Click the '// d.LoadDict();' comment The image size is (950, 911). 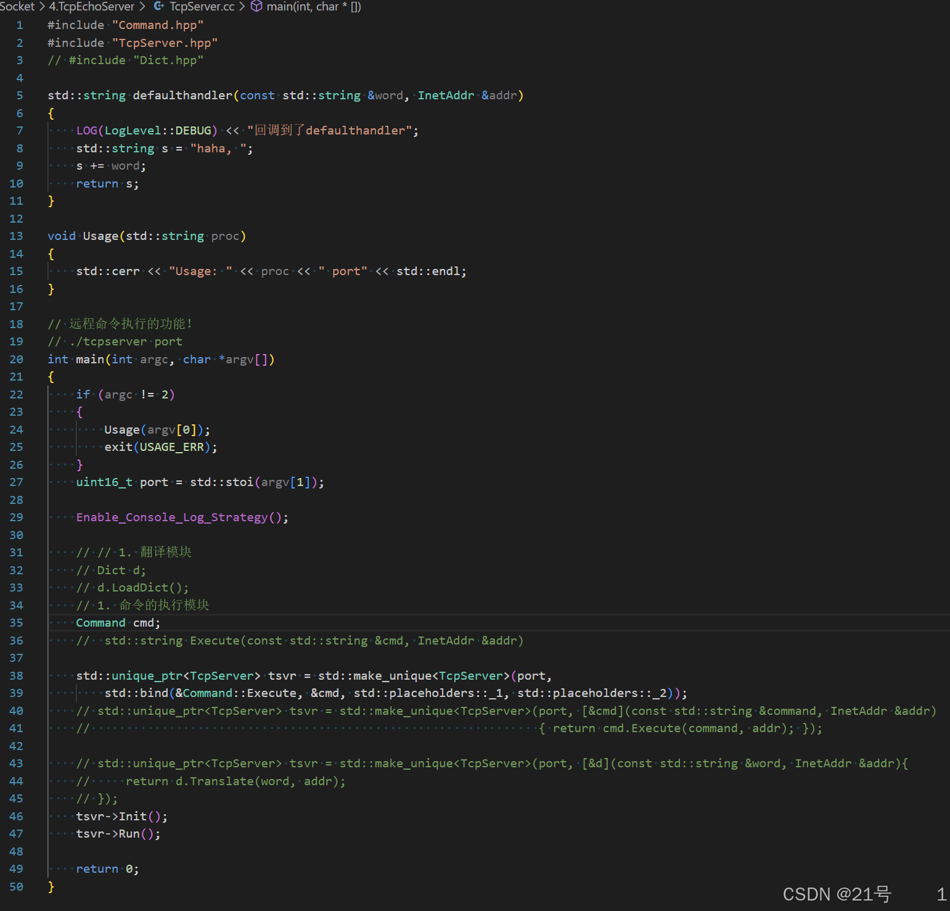point(133,588)
